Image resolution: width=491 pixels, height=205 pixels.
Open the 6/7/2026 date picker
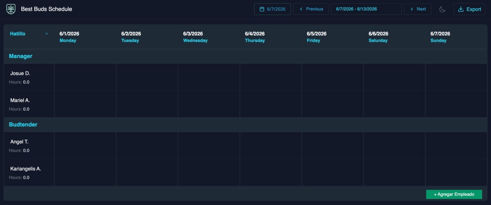click(273, 9)
